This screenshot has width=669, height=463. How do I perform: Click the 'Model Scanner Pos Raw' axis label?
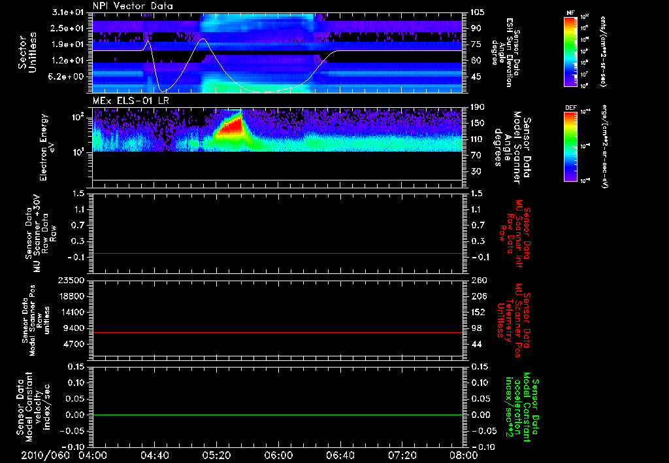[x=36, y=320]
